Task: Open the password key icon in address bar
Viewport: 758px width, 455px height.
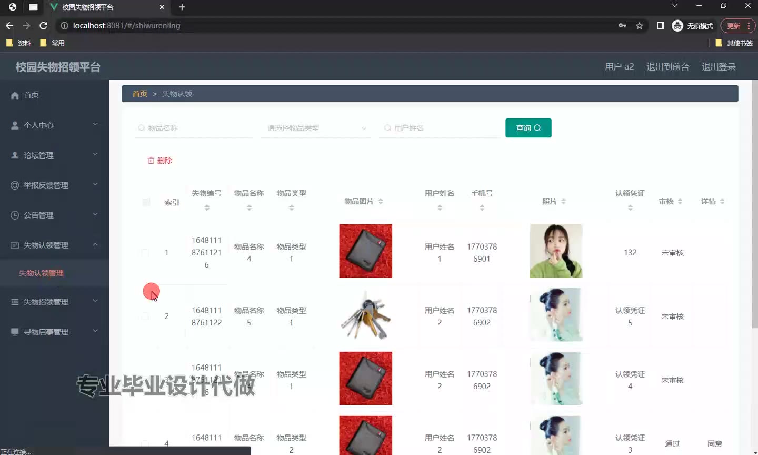Action: point(622,25)
